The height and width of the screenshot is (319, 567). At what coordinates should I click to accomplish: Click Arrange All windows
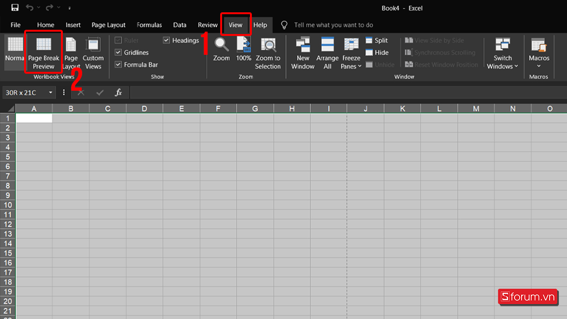coord(327,52)
